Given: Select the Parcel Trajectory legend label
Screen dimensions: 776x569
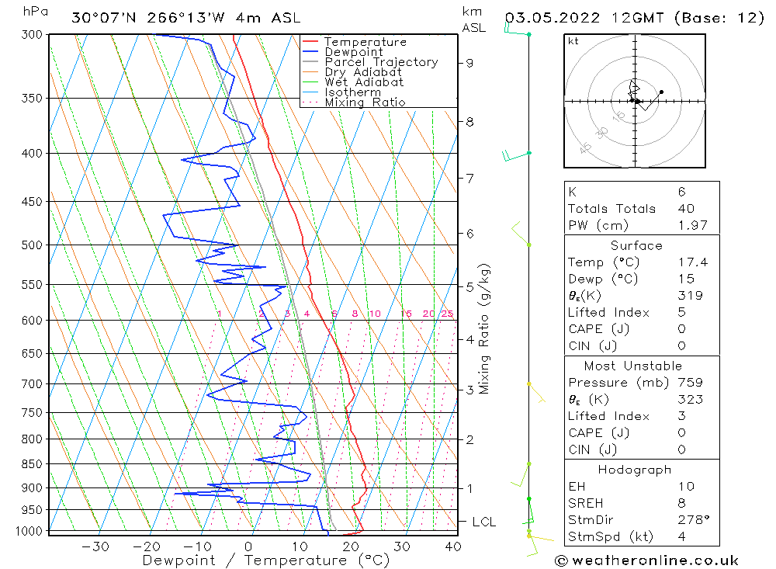Looking at the screenshot, I should tap(381, 62).
